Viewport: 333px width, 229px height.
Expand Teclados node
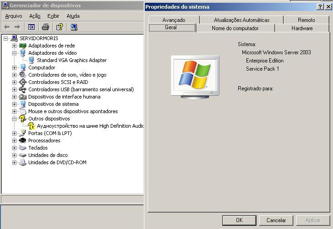(14, 148)
